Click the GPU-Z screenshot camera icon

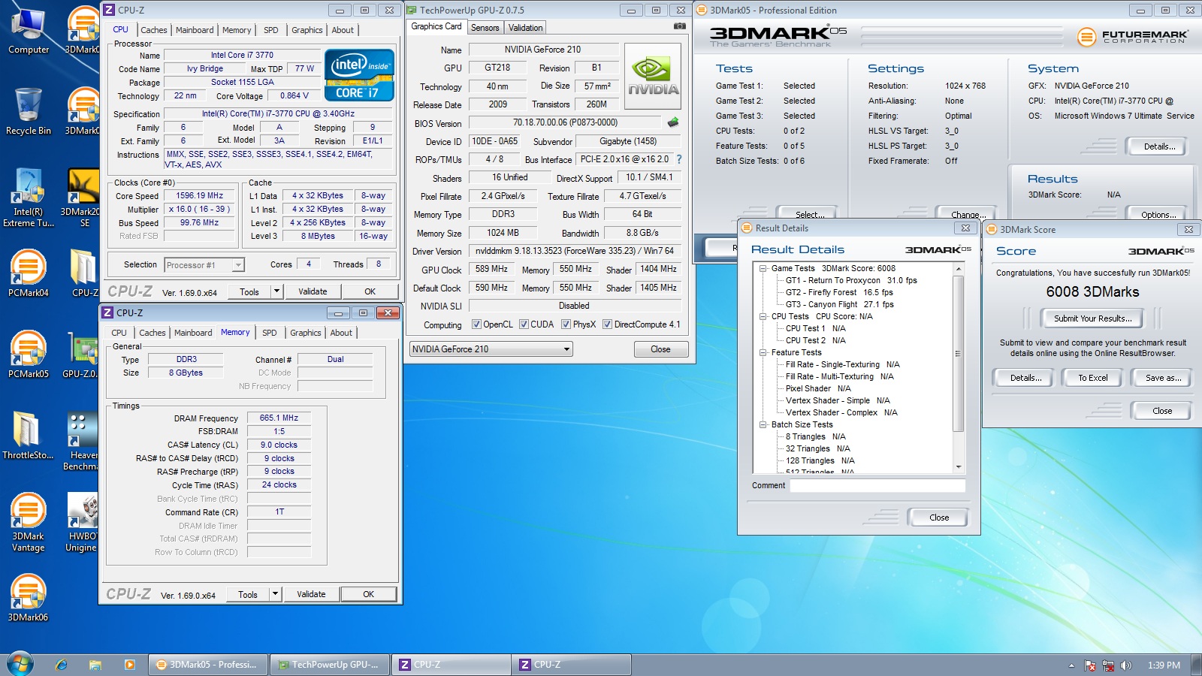(680, 26)
